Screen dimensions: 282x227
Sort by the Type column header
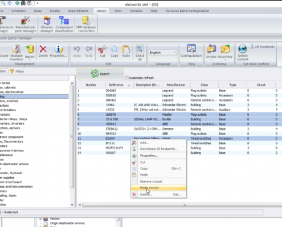pyautogui.click(x=232, y=85)
